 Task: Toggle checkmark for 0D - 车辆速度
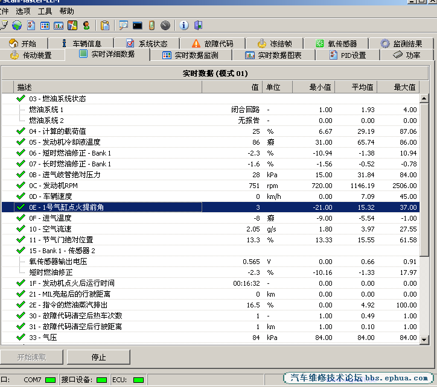point(21,197)
